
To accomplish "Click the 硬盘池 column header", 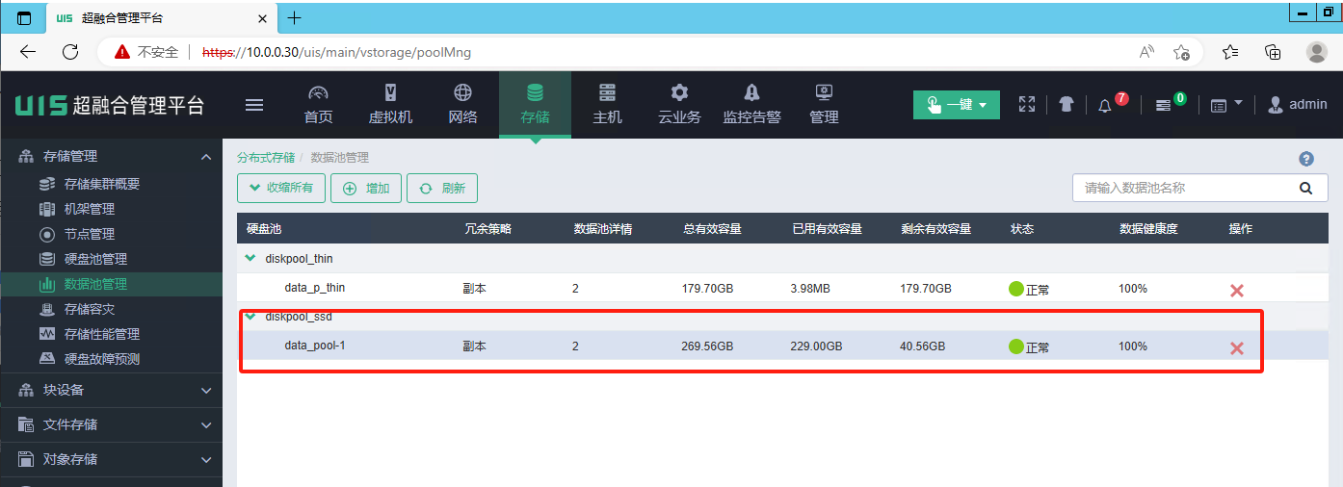I will (263, 229).
